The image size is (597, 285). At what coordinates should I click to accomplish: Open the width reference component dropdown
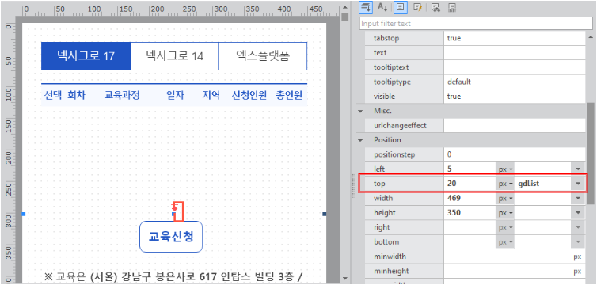pyautogui.click(x=578, y=198)
